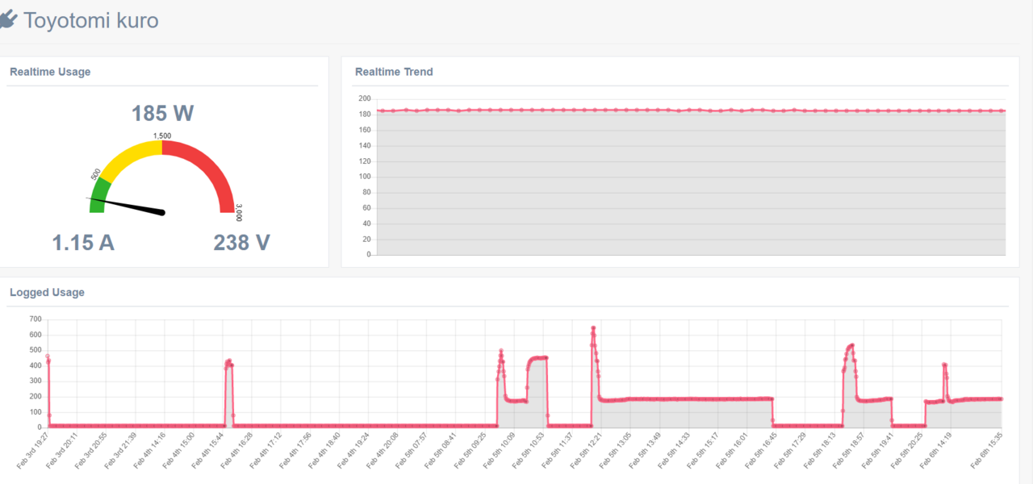The width and height of the screenshot is (1033, 484).
Task: Click the Feb 5th 07:57 axis label
Action: pos(411,450)
